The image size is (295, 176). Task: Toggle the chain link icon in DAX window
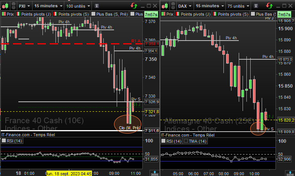coord(173,6)
